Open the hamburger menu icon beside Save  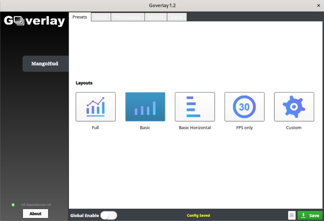pos(292,215)
